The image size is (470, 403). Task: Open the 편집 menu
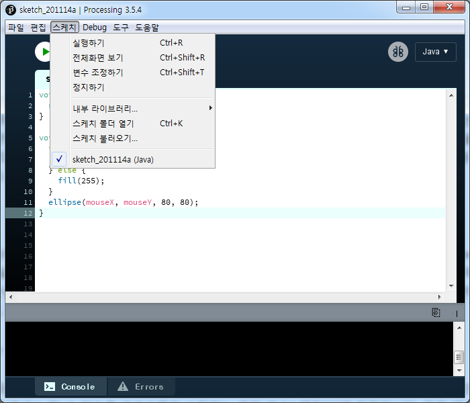pos(38,28)
